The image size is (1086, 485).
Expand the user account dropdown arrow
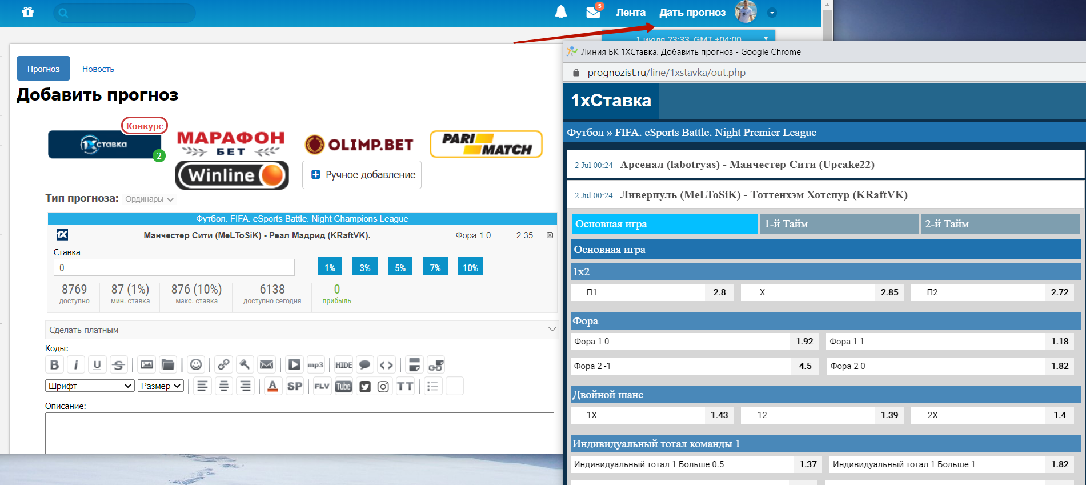[772, 13]
